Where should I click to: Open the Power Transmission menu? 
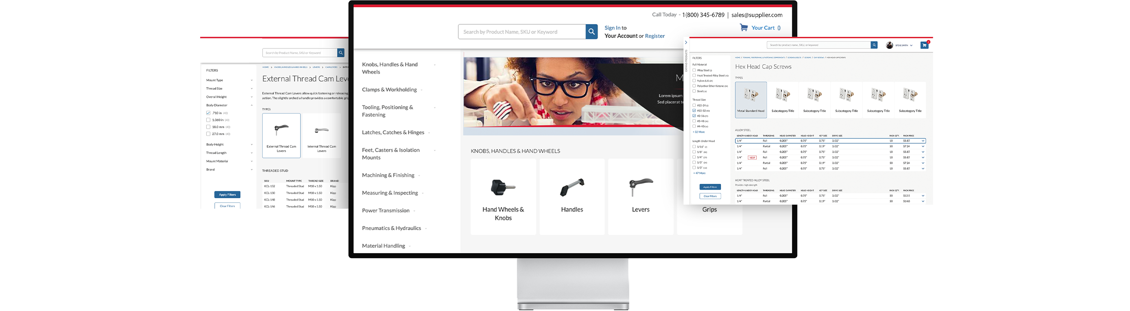click(388, 210)
